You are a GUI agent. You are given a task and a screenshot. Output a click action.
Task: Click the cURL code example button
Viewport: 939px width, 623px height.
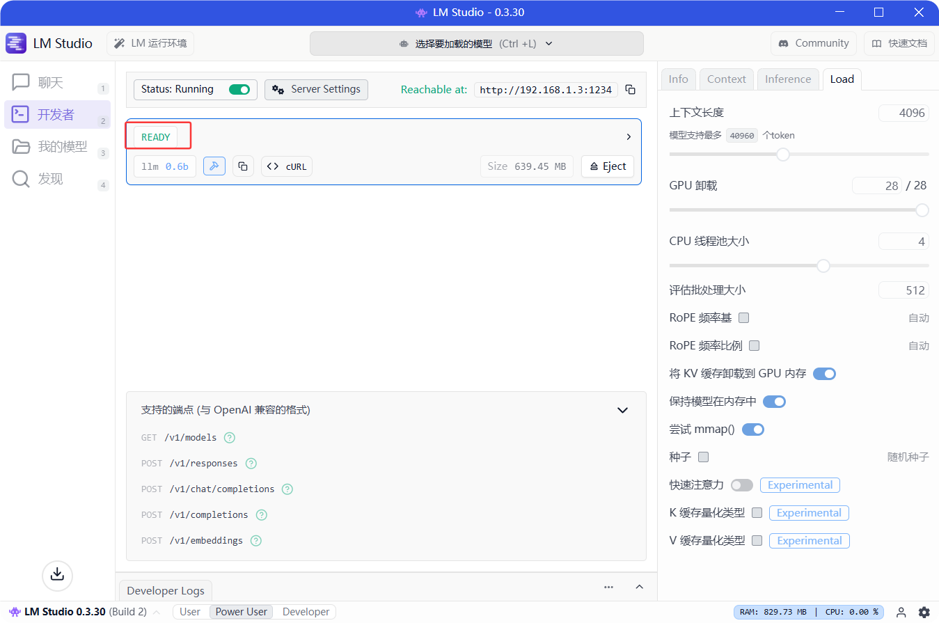tap(286, 166)
